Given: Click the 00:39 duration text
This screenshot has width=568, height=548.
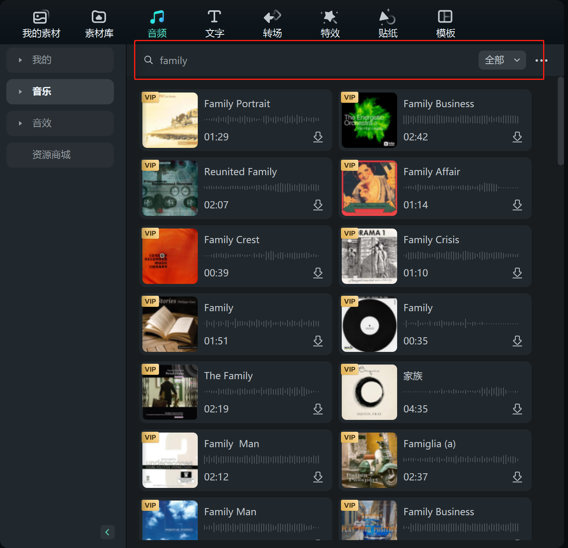Looking at the screenshot, I should 216,273.
